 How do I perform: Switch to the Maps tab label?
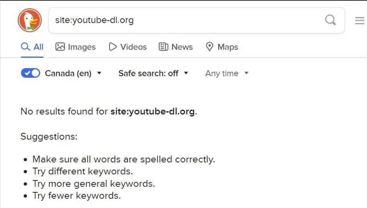[x=228, y=47]
